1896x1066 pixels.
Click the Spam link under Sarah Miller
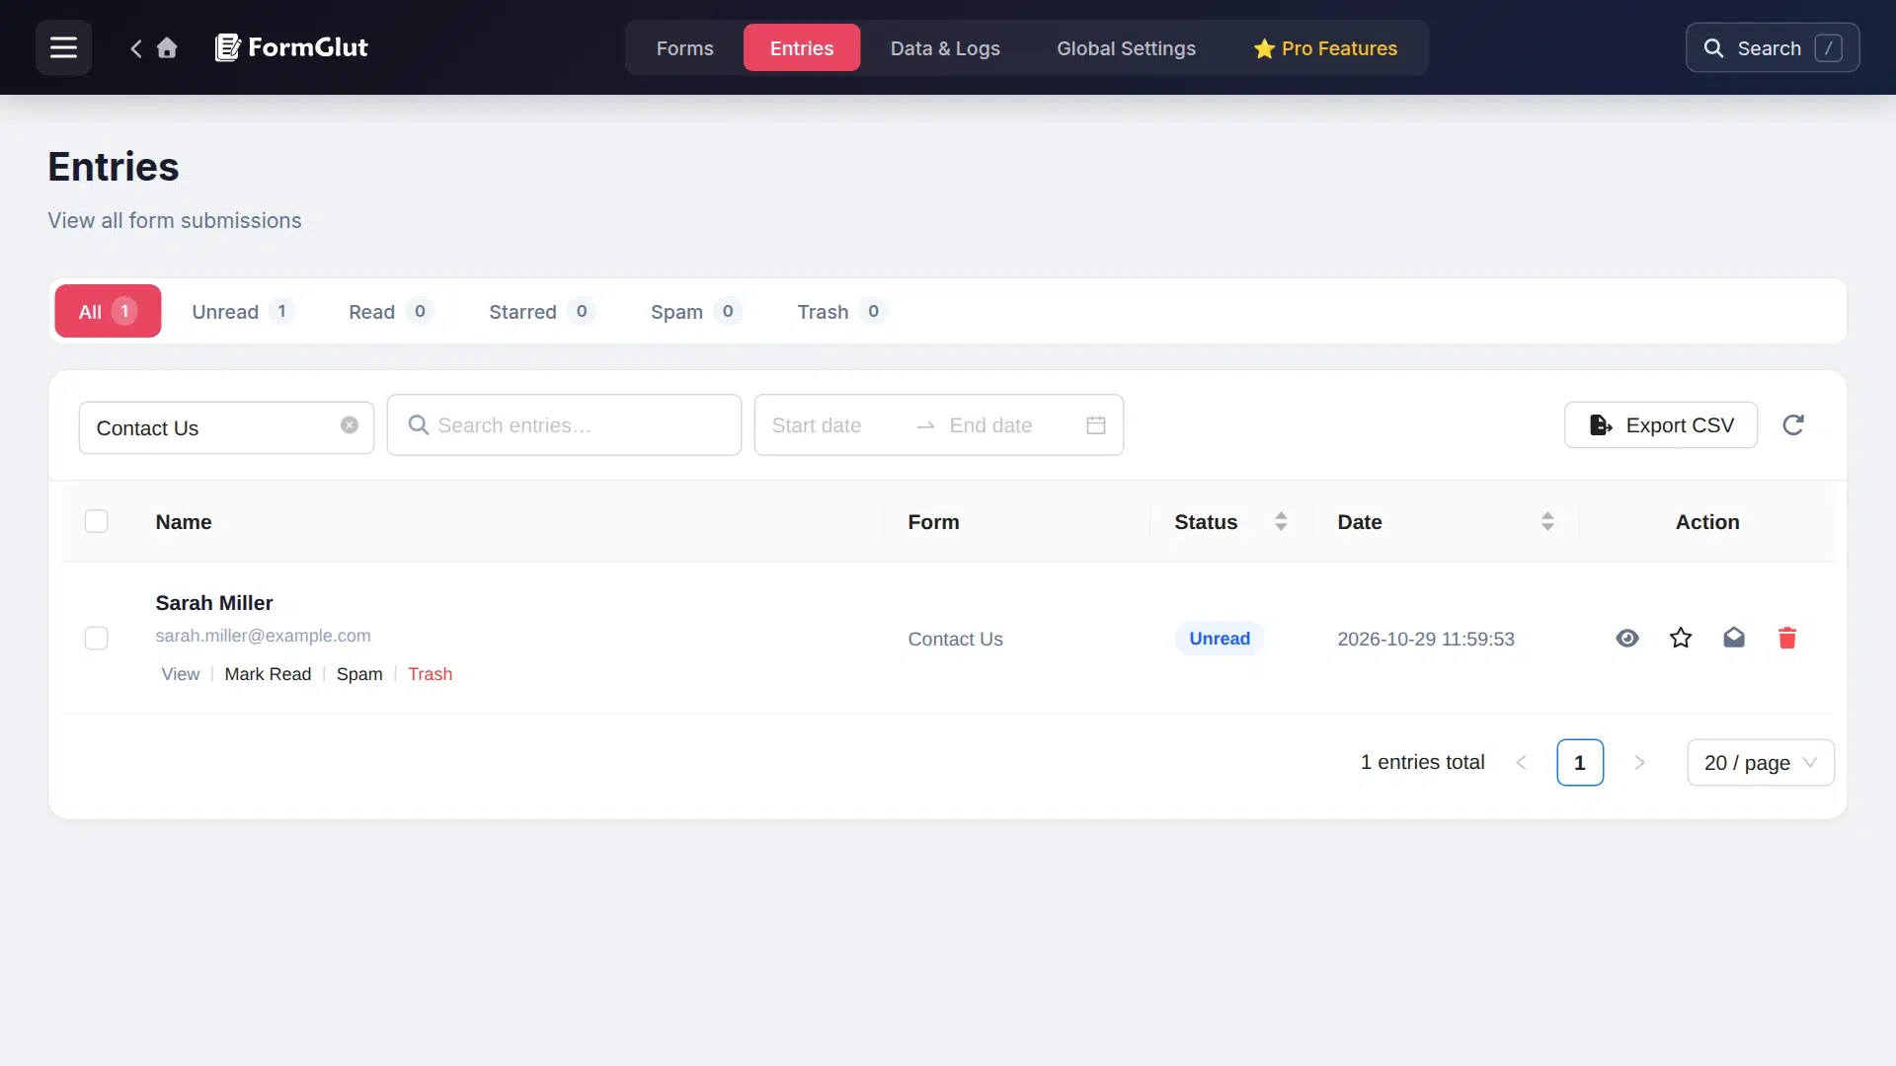[x=359, y=674]
